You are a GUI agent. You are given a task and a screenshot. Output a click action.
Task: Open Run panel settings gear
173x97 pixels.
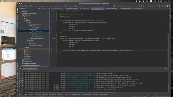tap(166, 68)
